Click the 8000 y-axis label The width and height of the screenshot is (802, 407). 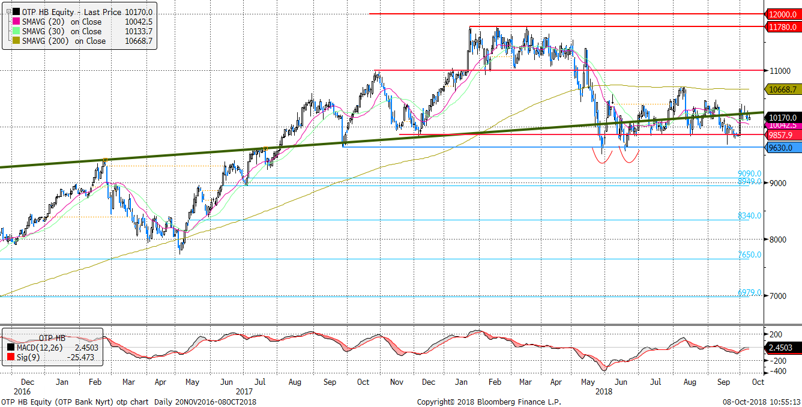coord(777,240)
